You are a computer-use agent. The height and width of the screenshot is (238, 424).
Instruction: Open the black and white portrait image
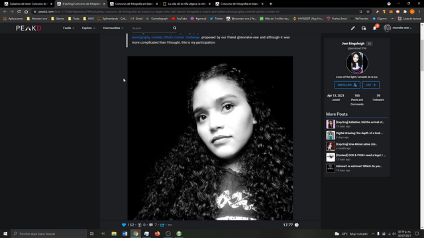pos(210,138)
